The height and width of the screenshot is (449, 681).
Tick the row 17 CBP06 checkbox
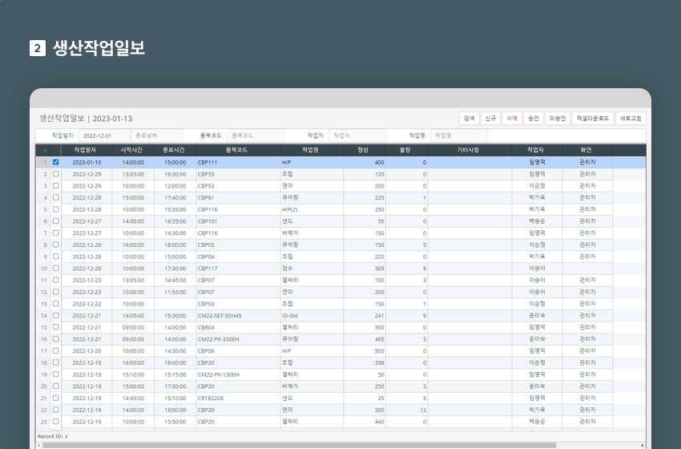pyautogui.click(x=55, y=350)
